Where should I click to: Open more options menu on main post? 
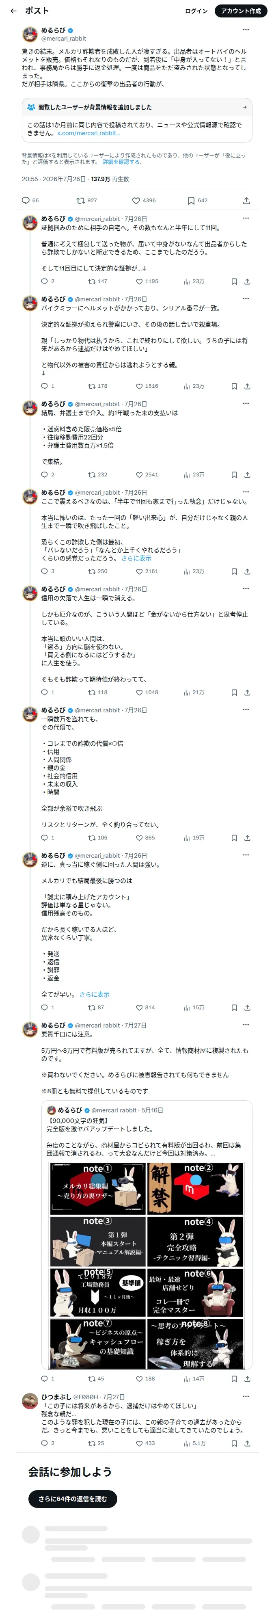pyautogui.click(x=246, y=30)
